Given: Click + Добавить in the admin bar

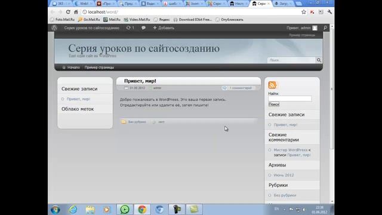Looking at the screenshot, I should coord(164,28).
